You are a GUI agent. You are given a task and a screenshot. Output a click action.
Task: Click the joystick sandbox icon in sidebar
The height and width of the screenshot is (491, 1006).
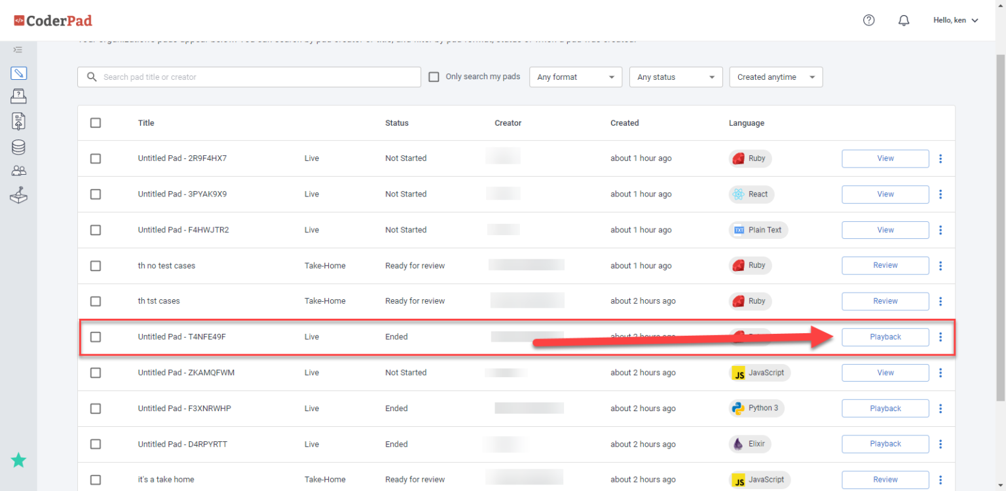coord(19,195)
